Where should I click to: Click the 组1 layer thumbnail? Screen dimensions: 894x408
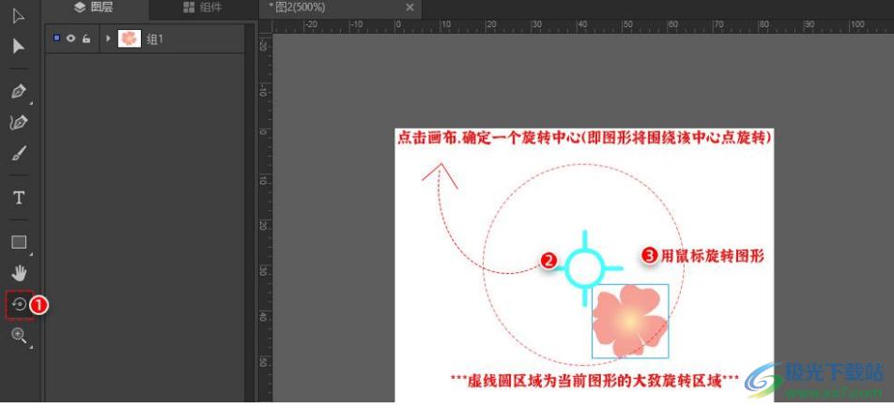(x=130, y=38)
